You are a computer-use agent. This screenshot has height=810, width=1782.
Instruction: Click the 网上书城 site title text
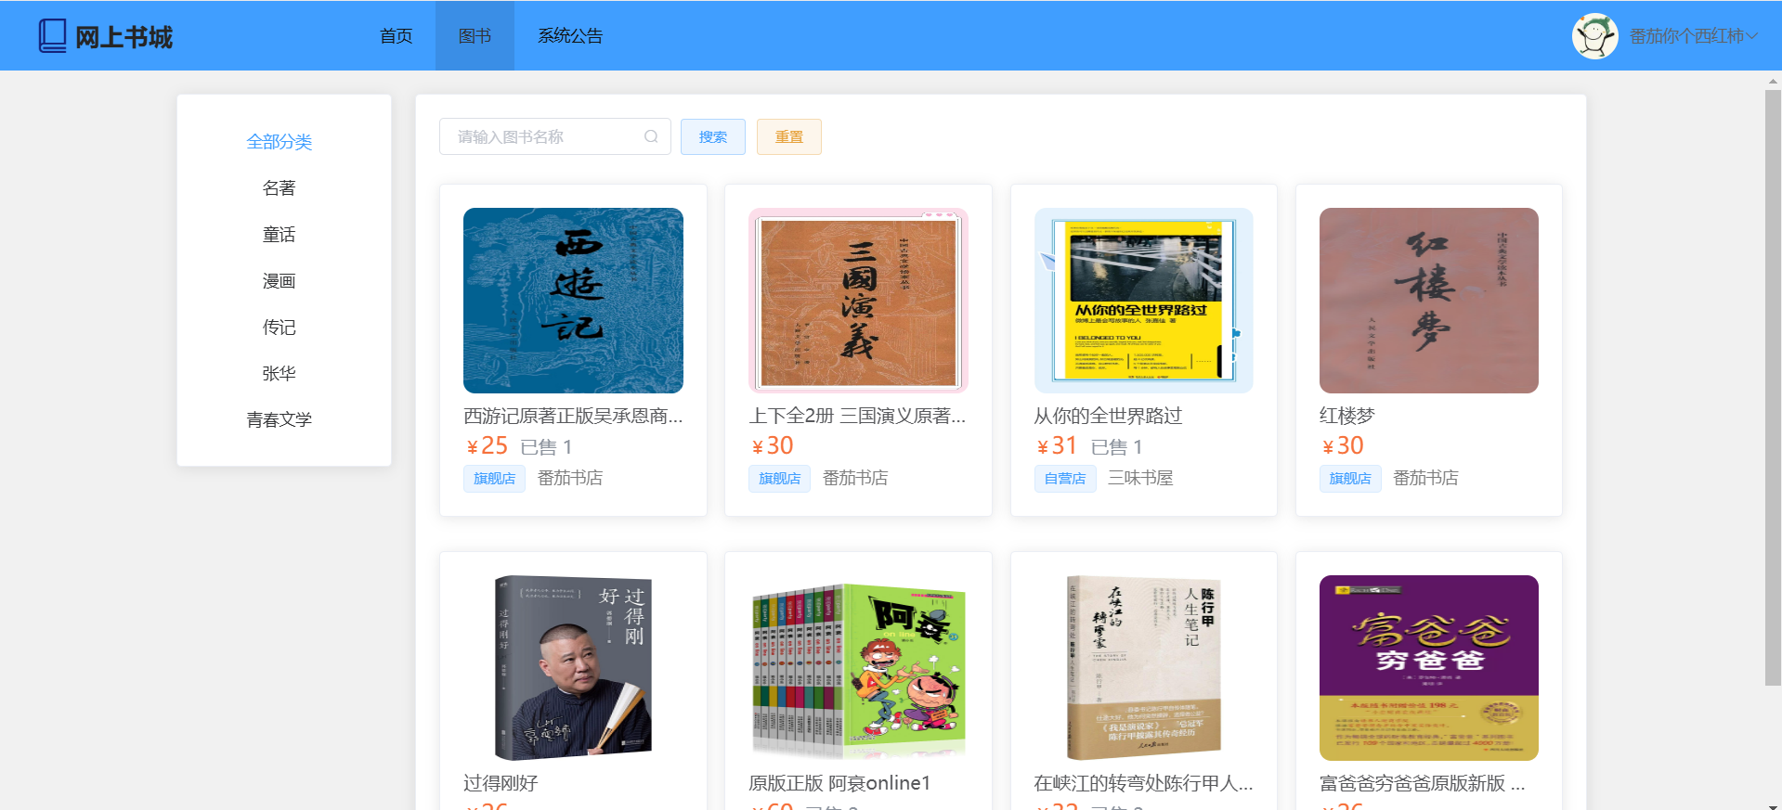click(x=124, y=37)
